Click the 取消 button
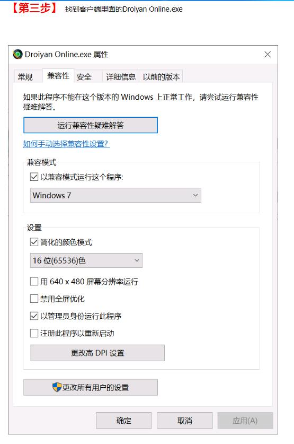294x444 pixels. (184, 421)
